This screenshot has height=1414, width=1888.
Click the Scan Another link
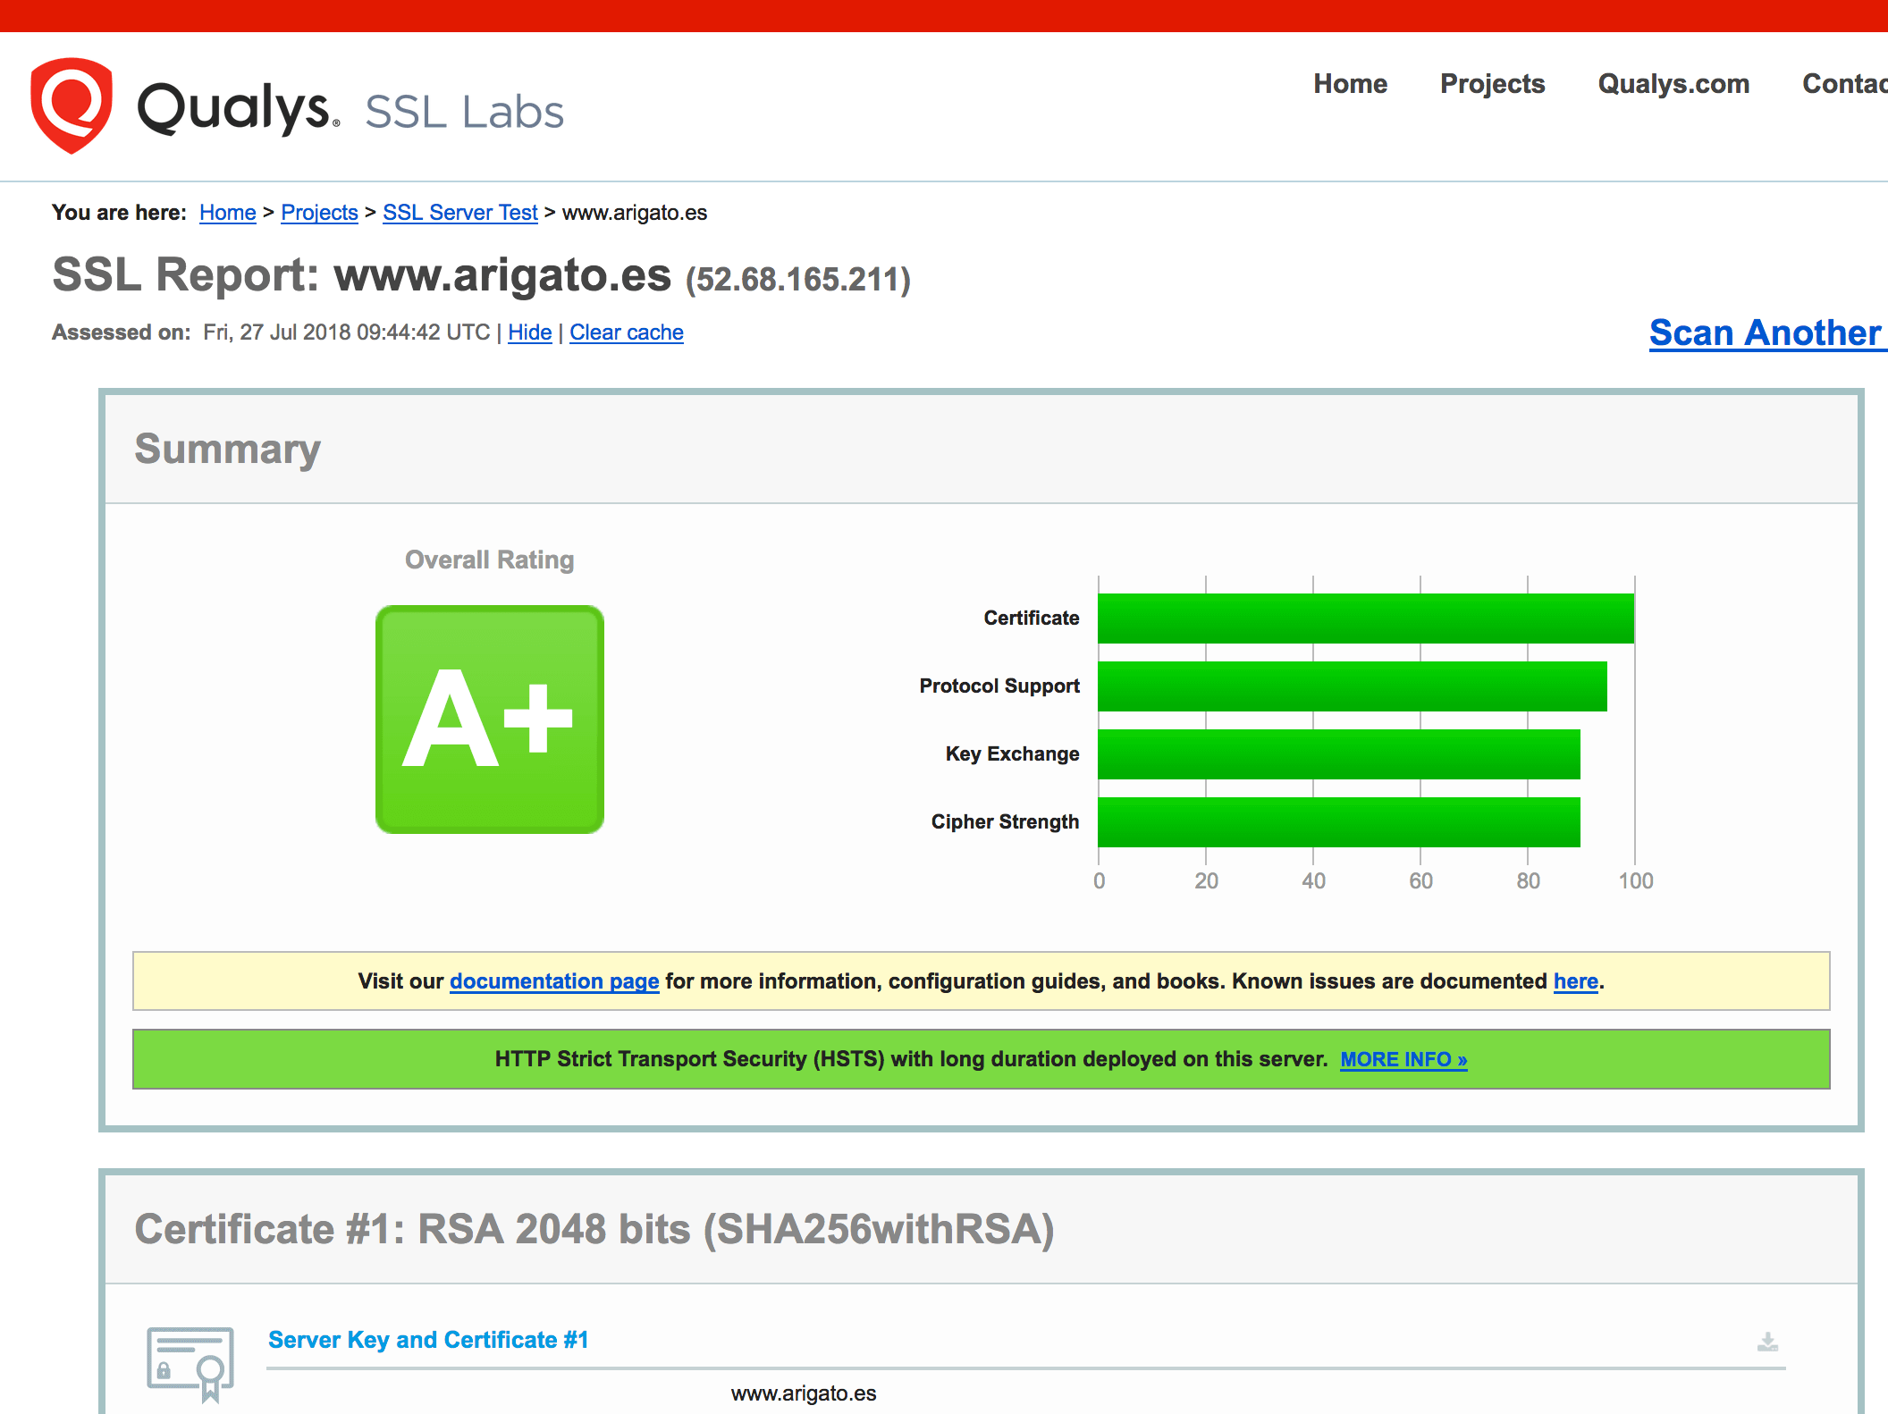pos(1766,332)
